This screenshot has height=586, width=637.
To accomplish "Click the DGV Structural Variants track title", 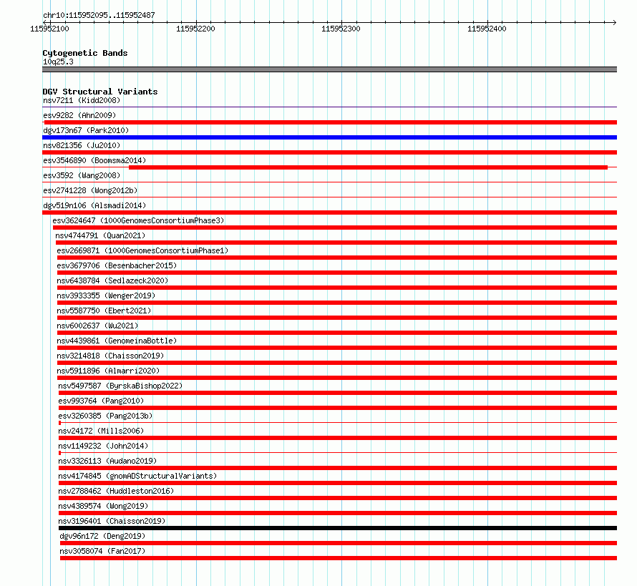I will point(100,92).
